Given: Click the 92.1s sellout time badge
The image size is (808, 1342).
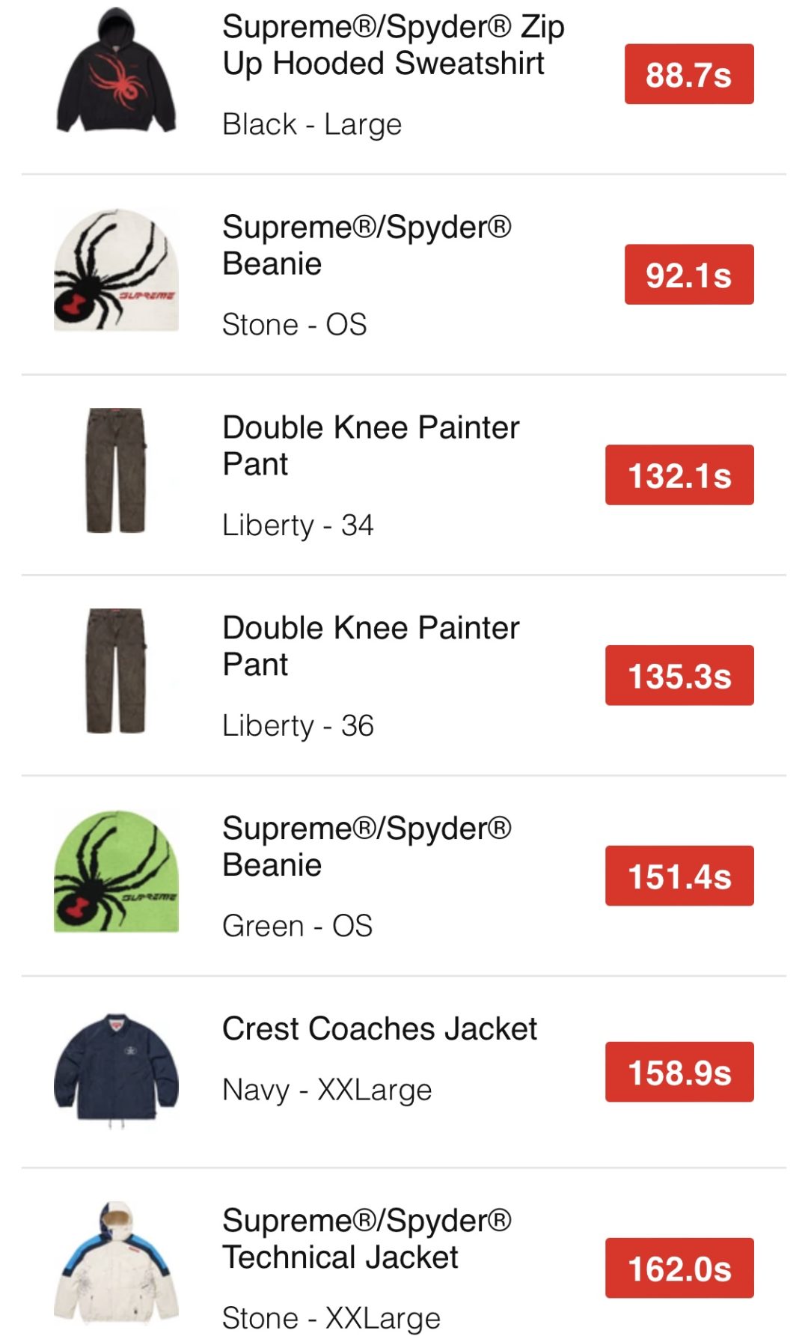Looking at the screenshot, I should pos(689,275).
